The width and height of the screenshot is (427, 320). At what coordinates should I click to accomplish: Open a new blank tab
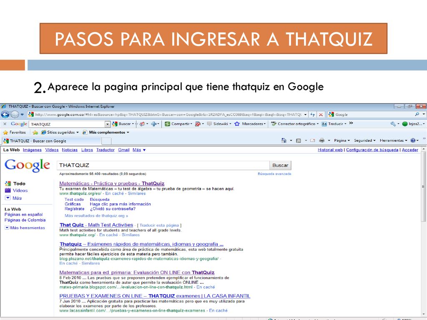(x=106, y=141)
